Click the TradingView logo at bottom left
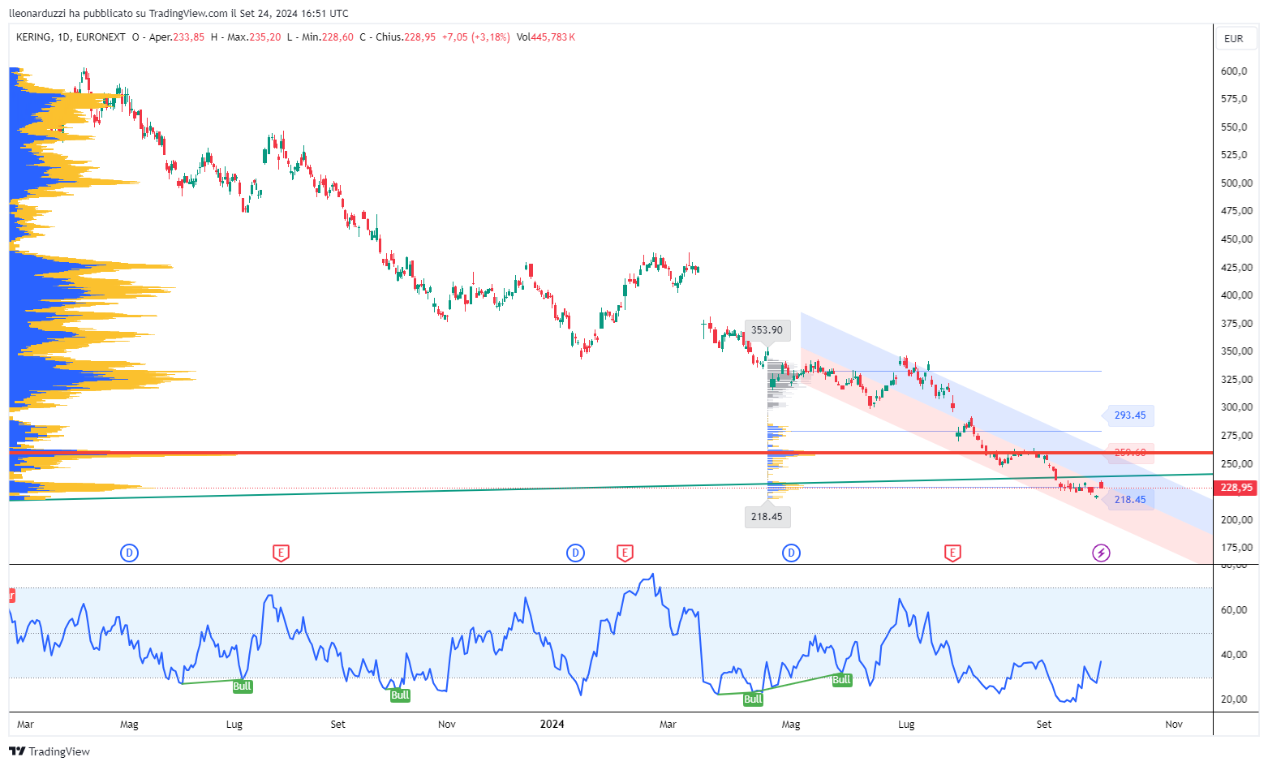The image size is (1268, 766). [49, 751]
